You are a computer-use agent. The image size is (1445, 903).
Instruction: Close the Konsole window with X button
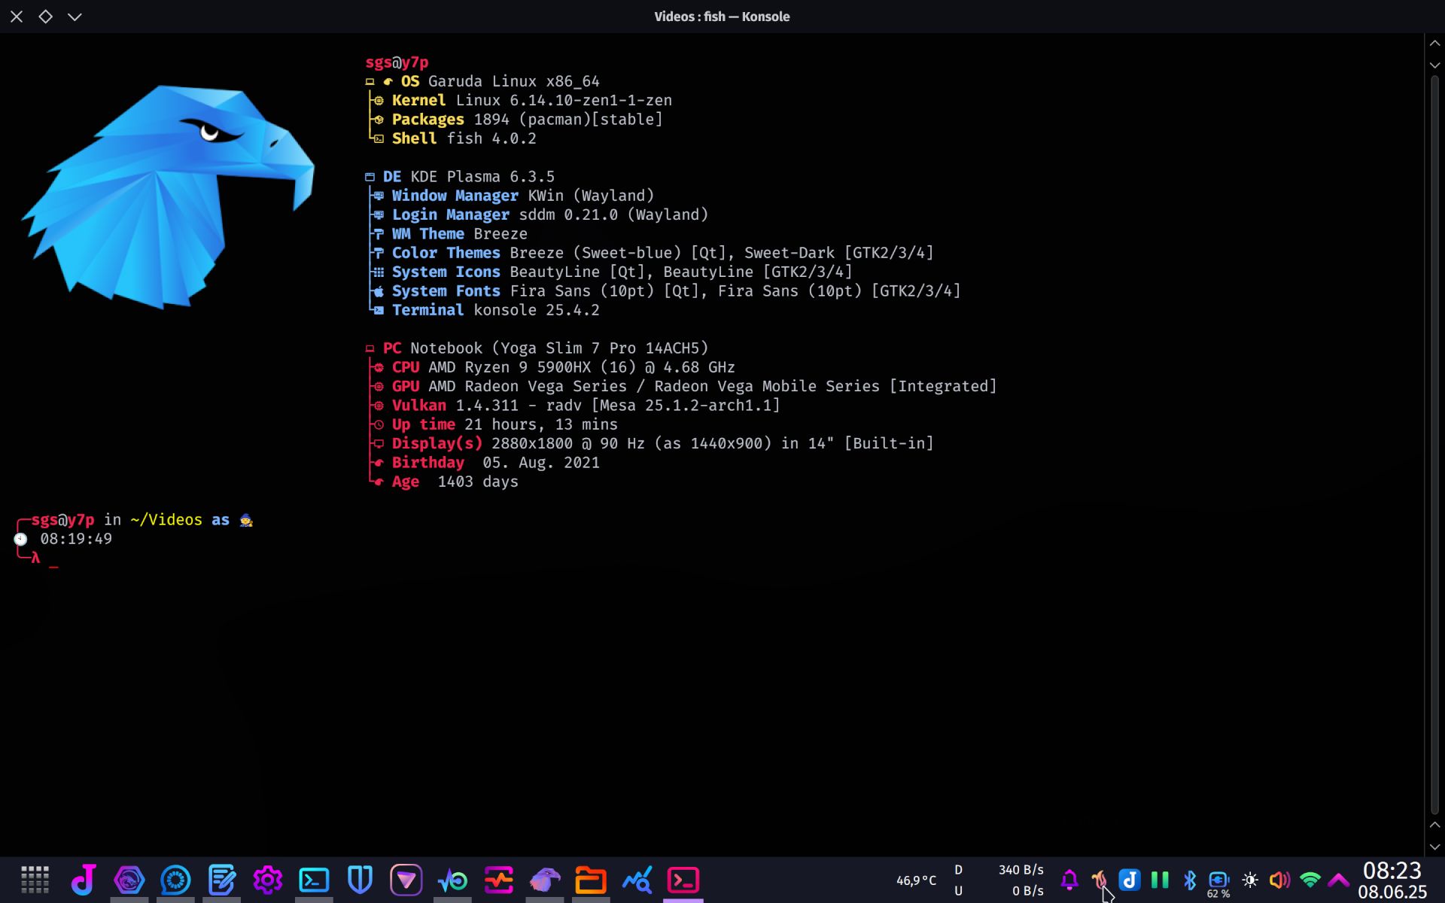click(x=17, y=17)
